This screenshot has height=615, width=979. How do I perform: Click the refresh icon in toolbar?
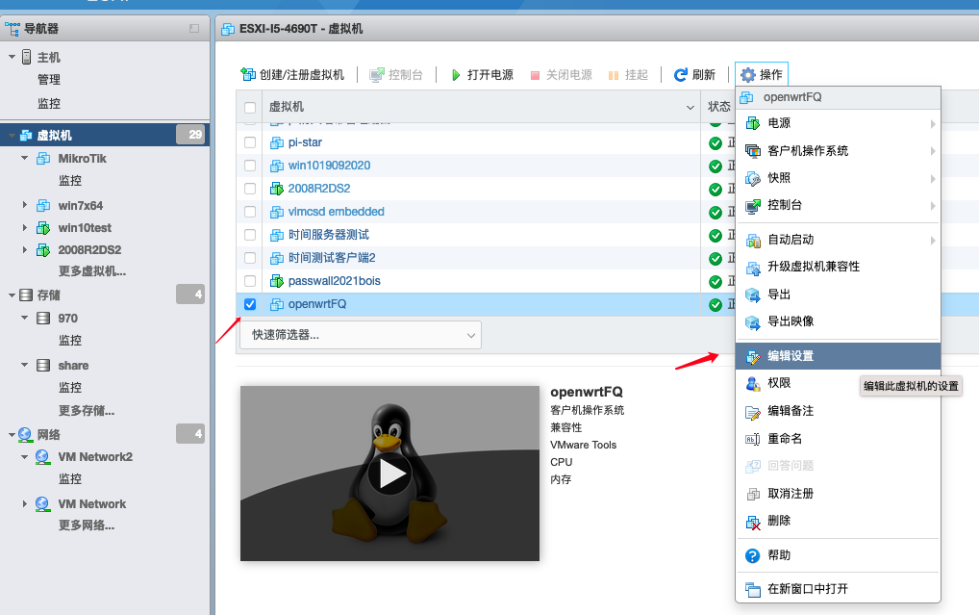click(681, 75)
